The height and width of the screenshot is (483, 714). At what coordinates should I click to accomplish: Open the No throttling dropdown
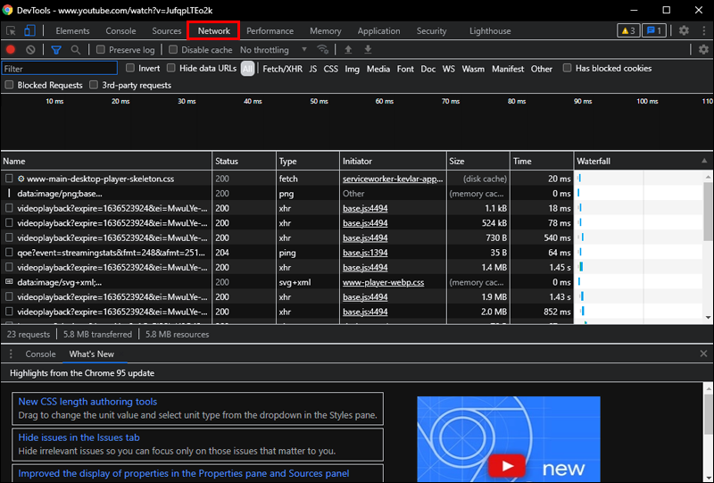coord(273,50)
